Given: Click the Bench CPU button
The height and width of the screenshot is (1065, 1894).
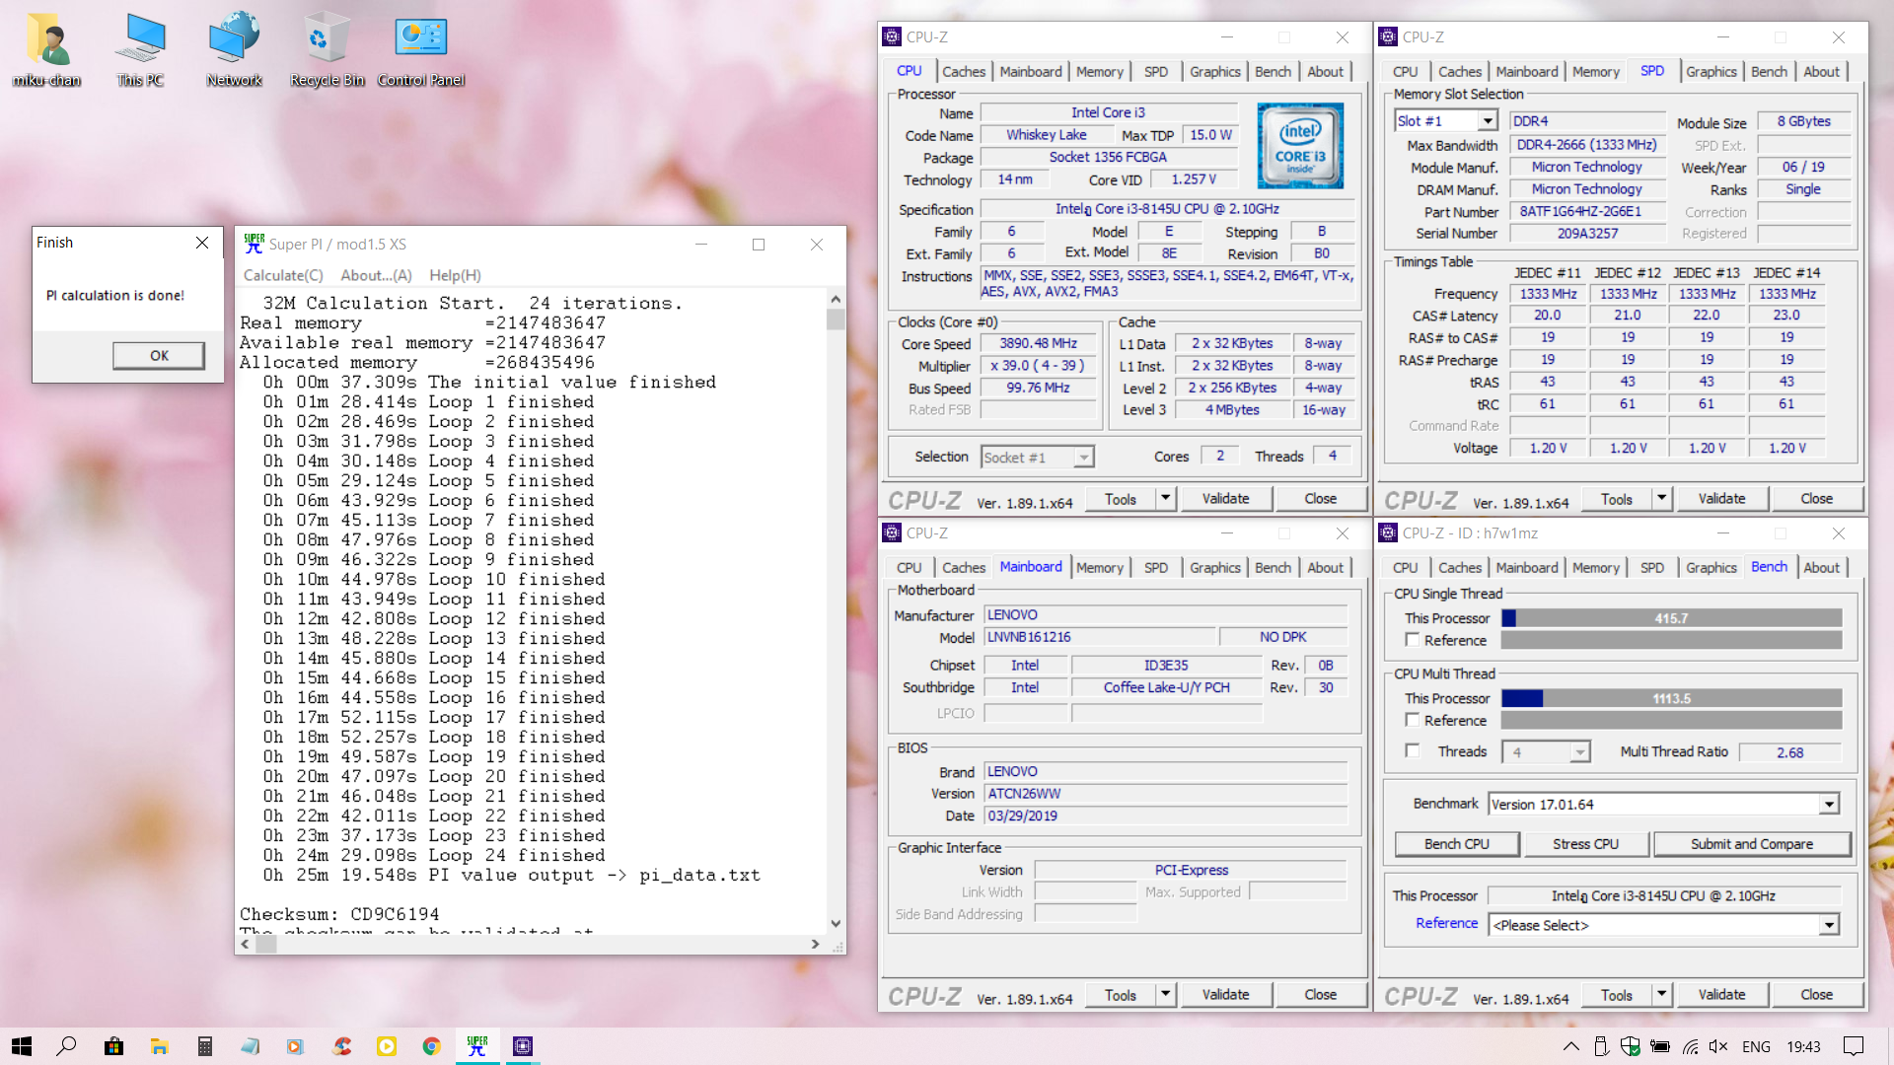Looking at the screenshot, I should [x=1456, y=844].
